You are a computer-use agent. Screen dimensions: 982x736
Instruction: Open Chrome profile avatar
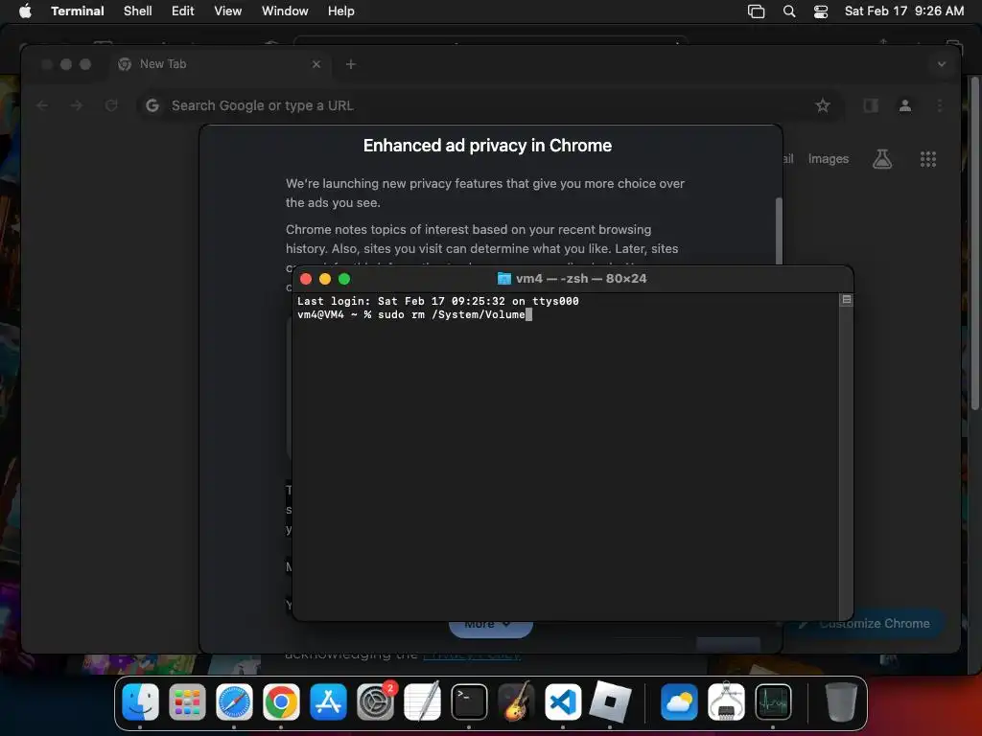(x=905, y=105)
